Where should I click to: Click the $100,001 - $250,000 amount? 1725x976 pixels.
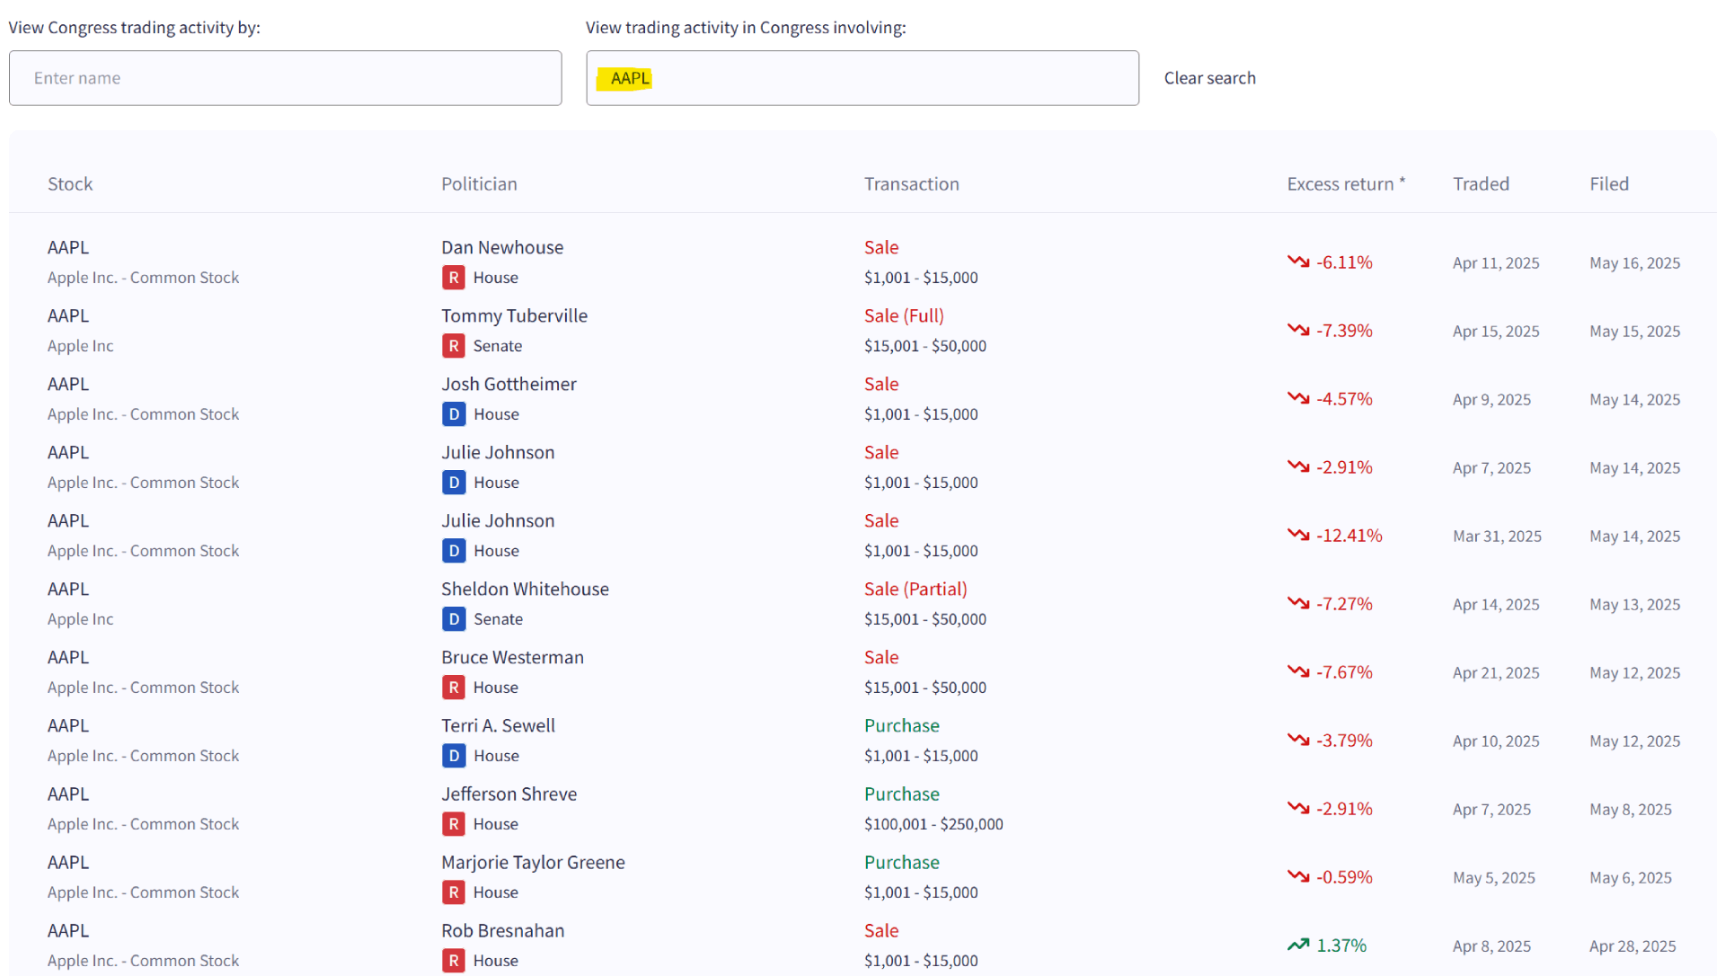click(x=933, y=824)
